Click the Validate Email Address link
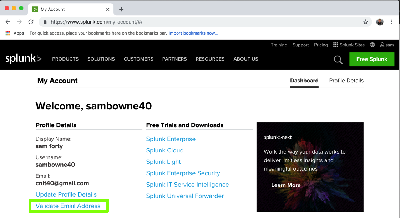The height and width of the screenshot is (218, 400). pos(68,206)
